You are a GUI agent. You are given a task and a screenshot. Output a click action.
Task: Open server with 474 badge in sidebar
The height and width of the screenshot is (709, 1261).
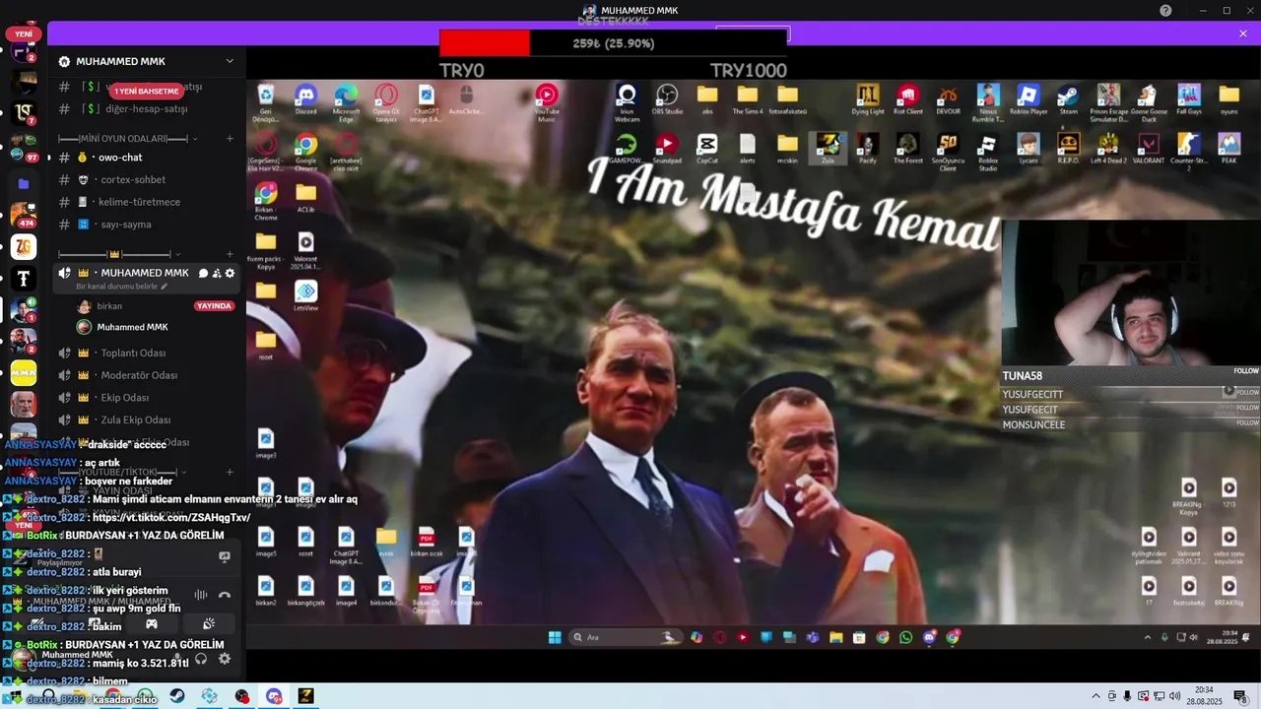click(24, 214)
